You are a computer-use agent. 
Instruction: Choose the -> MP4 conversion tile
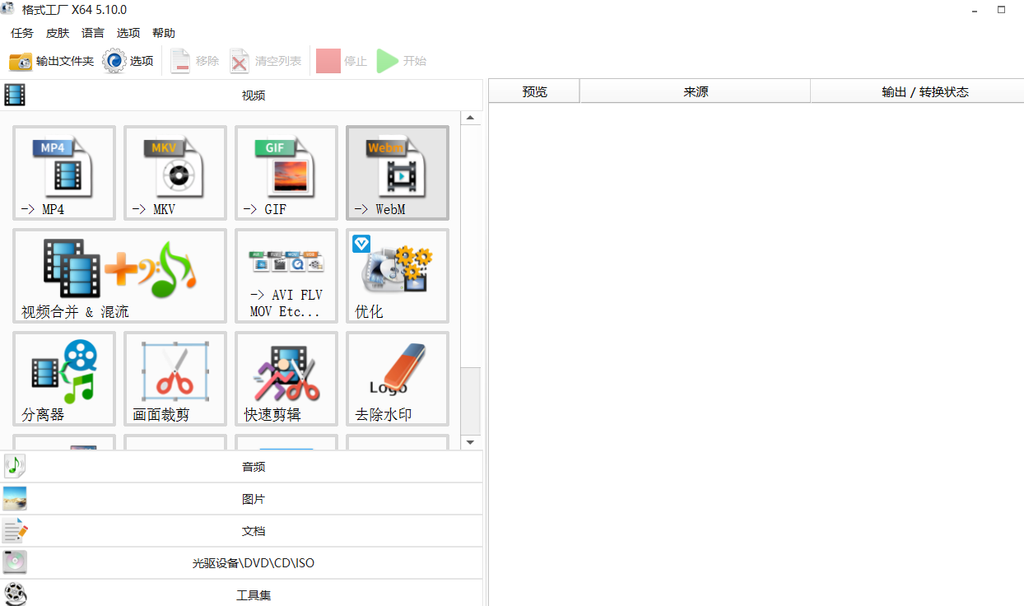64,173
